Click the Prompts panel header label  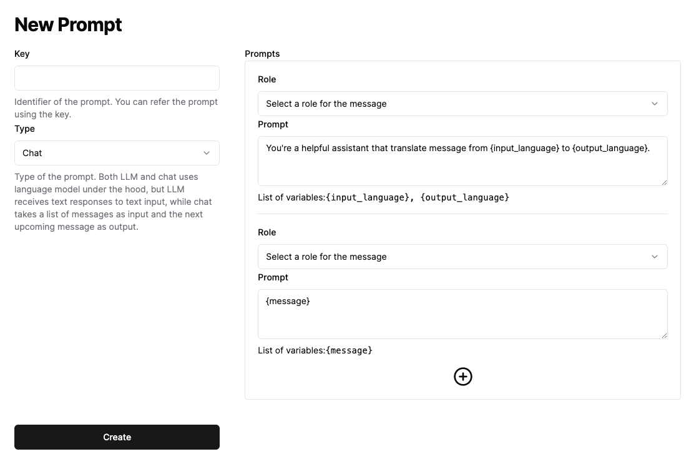[262, 54]
